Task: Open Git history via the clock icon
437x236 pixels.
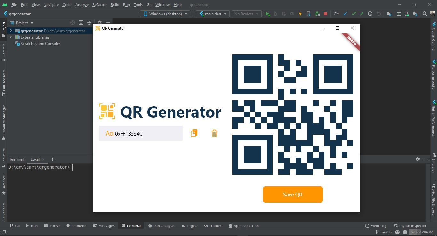Action: [x=370, y=14]
